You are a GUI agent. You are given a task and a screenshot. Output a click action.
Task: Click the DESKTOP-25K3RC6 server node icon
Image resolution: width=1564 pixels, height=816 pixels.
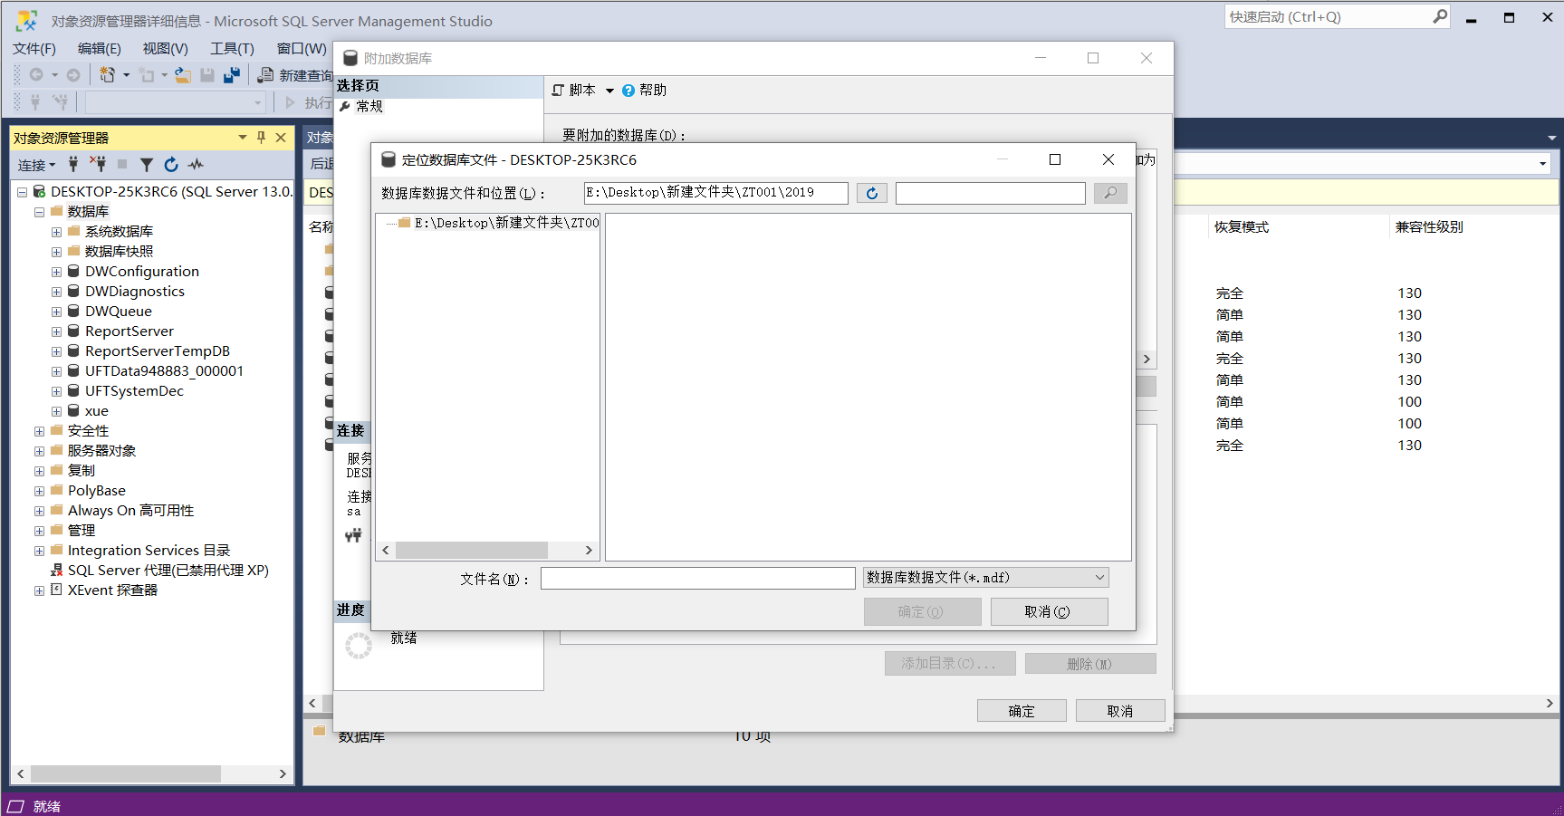point(39,191)
